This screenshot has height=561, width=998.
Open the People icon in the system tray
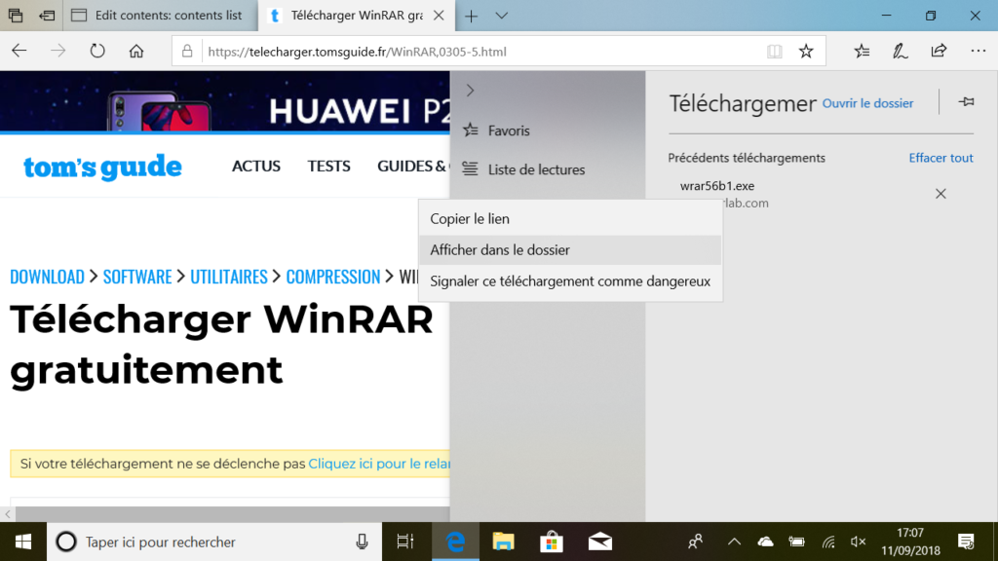695,542
